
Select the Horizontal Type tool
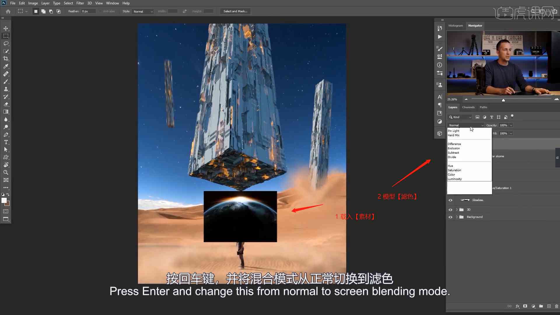point(6,142)
